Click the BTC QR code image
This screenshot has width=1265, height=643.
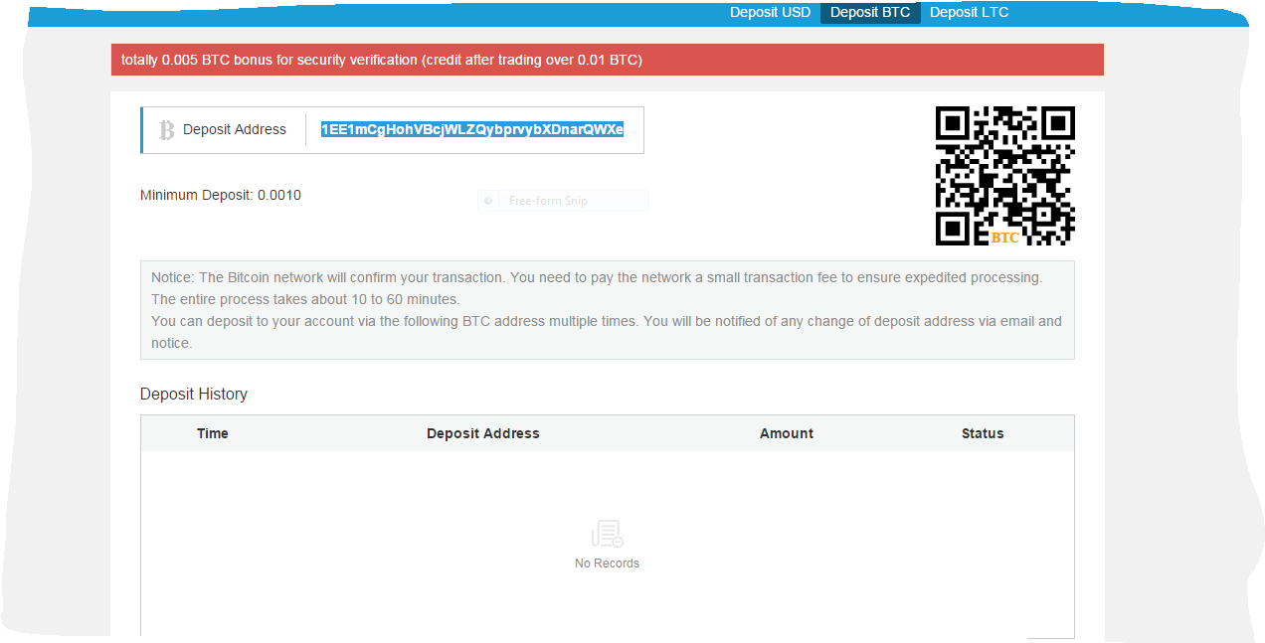coord(1005,176)
